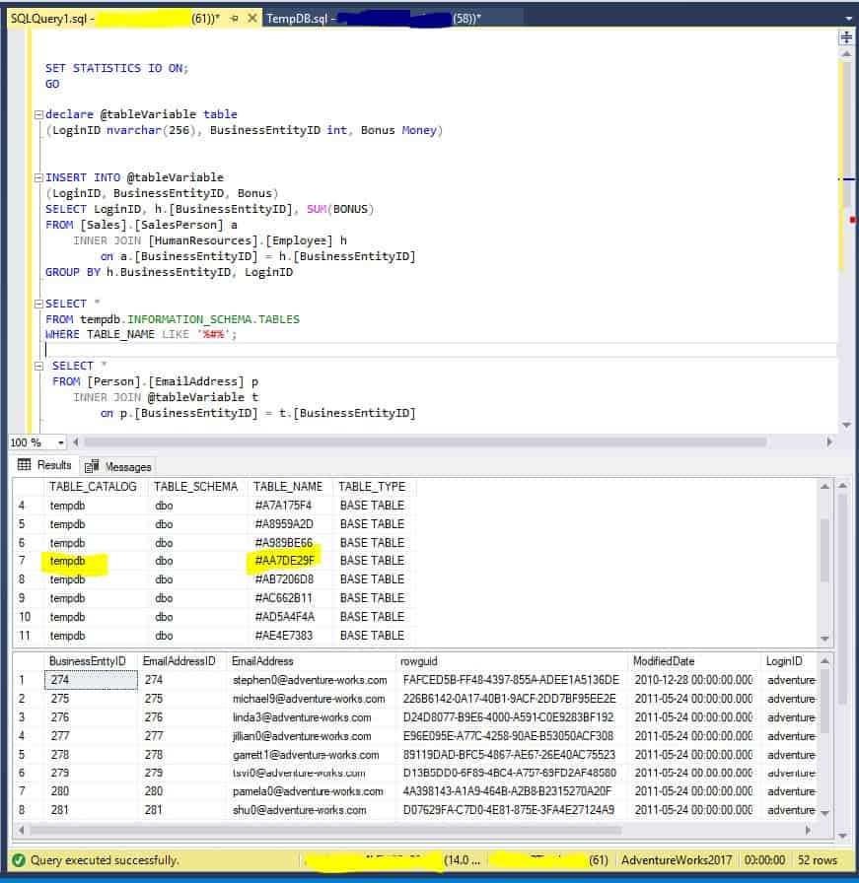The width and height of the screenshot is (859, 883).
Task: Click AdventureWorks2017 in status bar
Action: point(677,860)
